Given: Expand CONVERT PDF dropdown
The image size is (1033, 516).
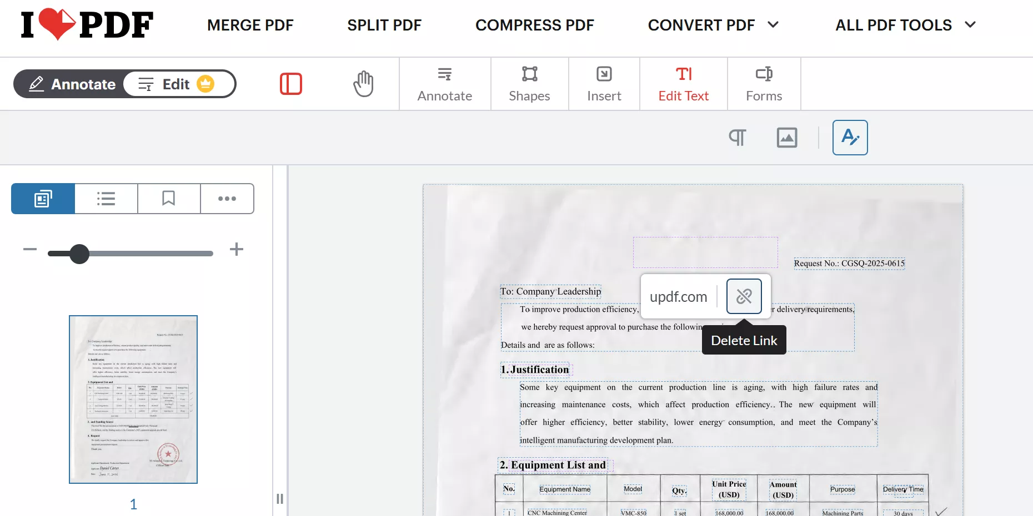Looking at the screenshot, I should click(713, 25).
